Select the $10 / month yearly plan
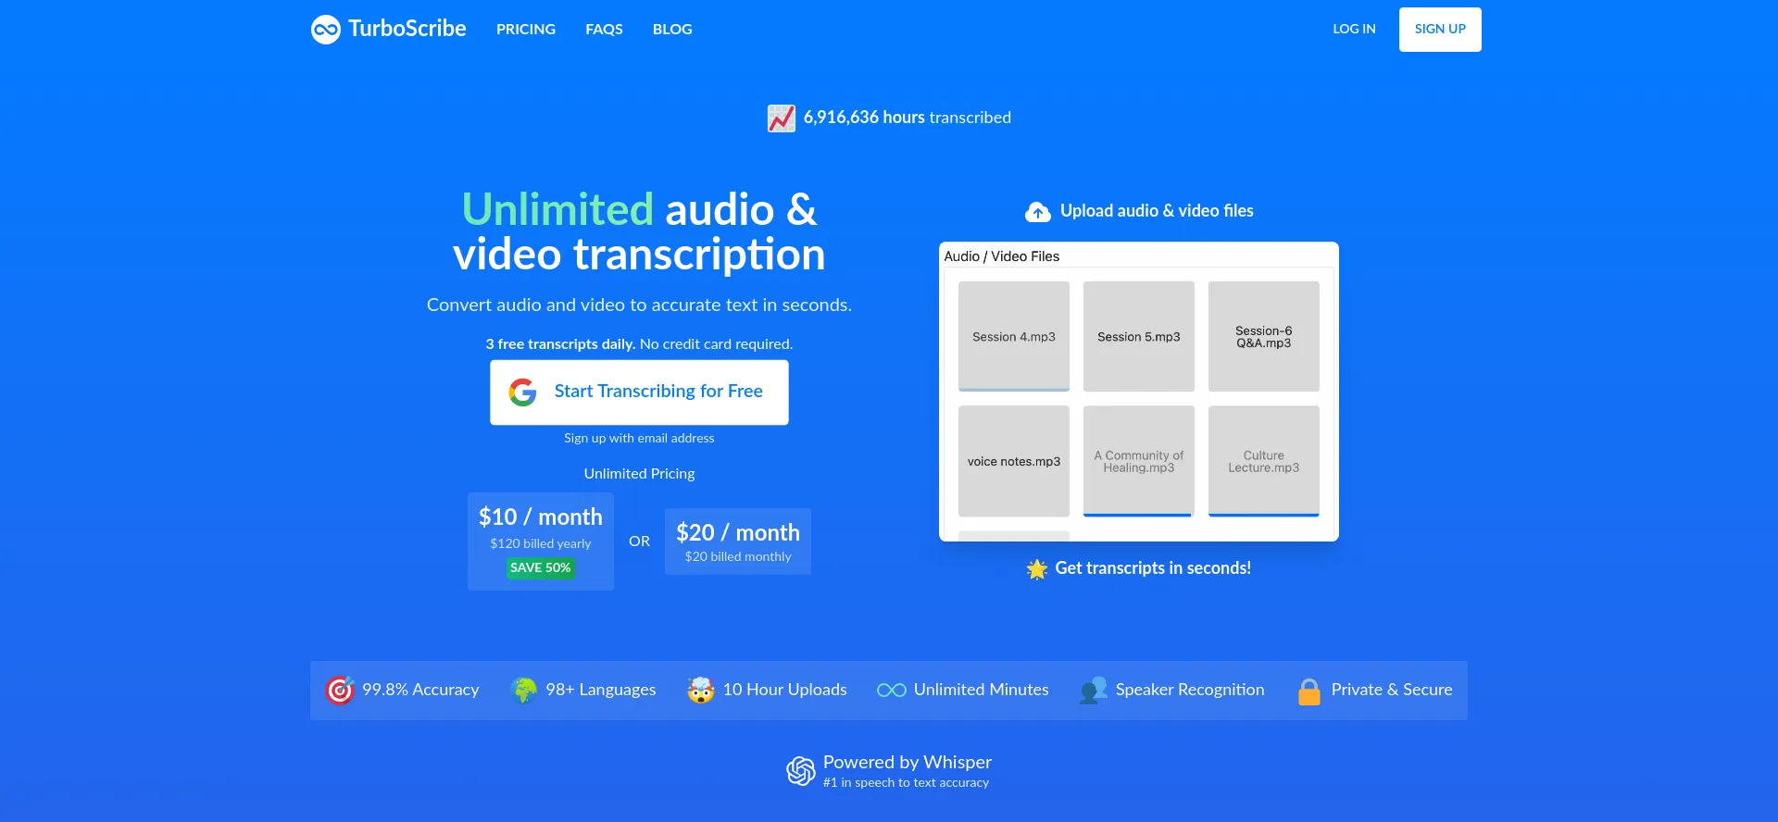The width and height of the screenshot is (1778, 822). [541, 542]
